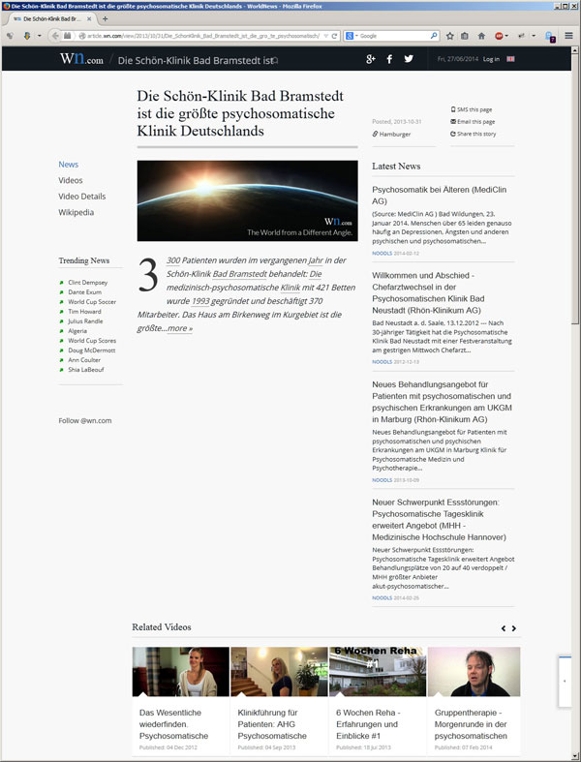Play 'Das Wesentliche wiederfinden' video thumbnail
Screen dimensions: 581x762
181,672
